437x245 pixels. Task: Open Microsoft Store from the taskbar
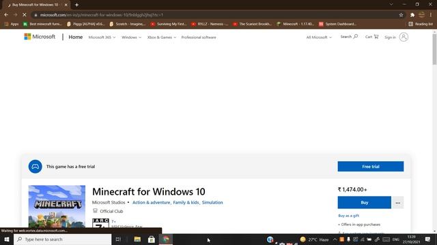pos(152,239)
